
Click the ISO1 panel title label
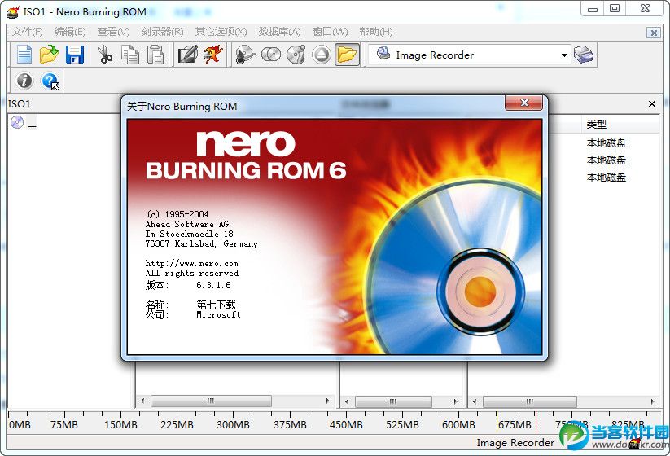20,104
